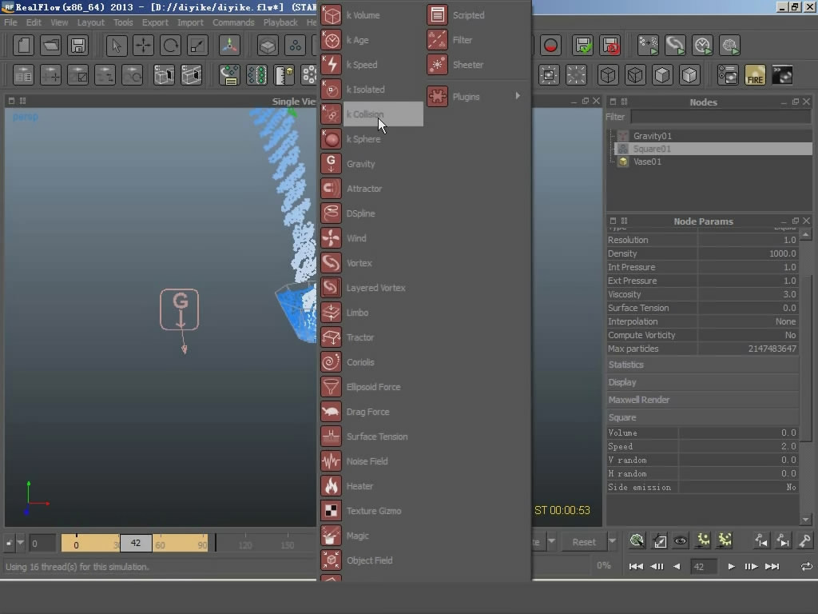Toggle visibility eye icon in bottom toolbar
Screen dimensions: 818x614
pos(681,541)
